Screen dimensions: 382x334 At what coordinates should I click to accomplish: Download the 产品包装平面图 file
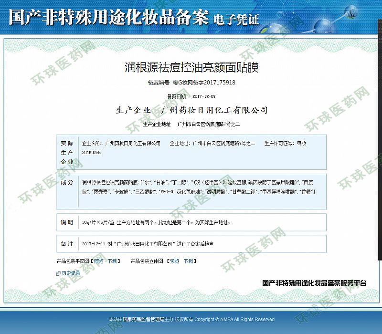[x=112, y=261]
